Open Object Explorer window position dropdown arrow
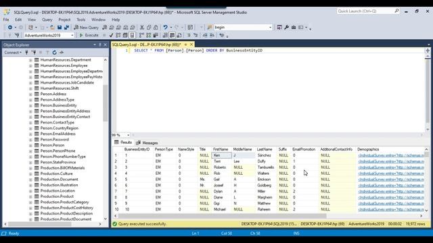Viewport: 433px width, 243px height. tap(95, 45)
